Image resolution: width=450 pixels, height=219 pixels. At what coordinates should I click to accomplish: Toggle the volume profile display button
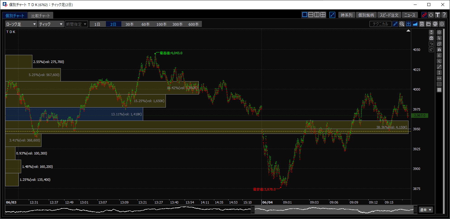[x=409, y=24]
